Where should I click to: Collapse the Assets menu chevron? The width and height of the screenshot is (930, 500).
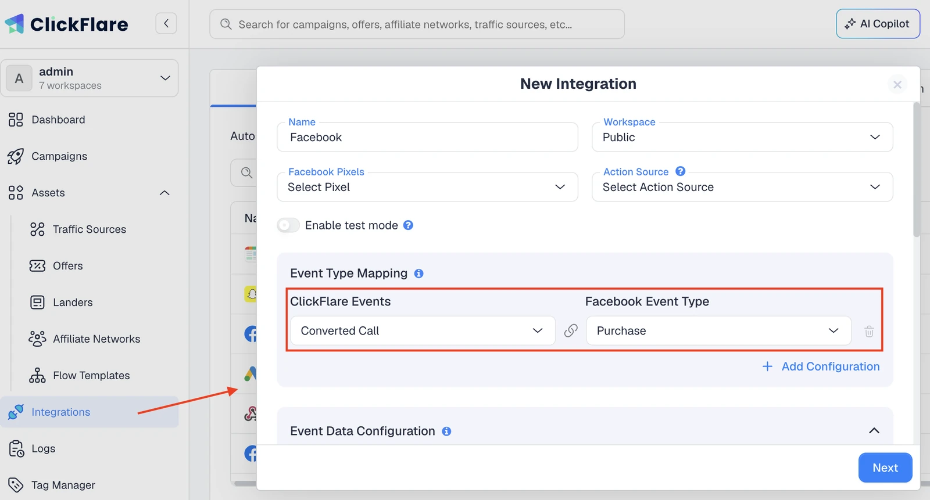point(164,193)
